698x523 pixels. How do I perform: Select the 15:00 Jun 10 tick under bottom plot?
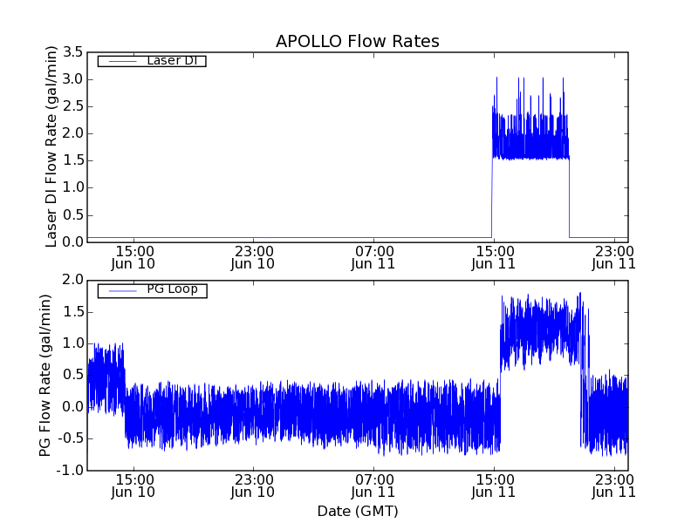pyautogui.click(x=133, y=486)
